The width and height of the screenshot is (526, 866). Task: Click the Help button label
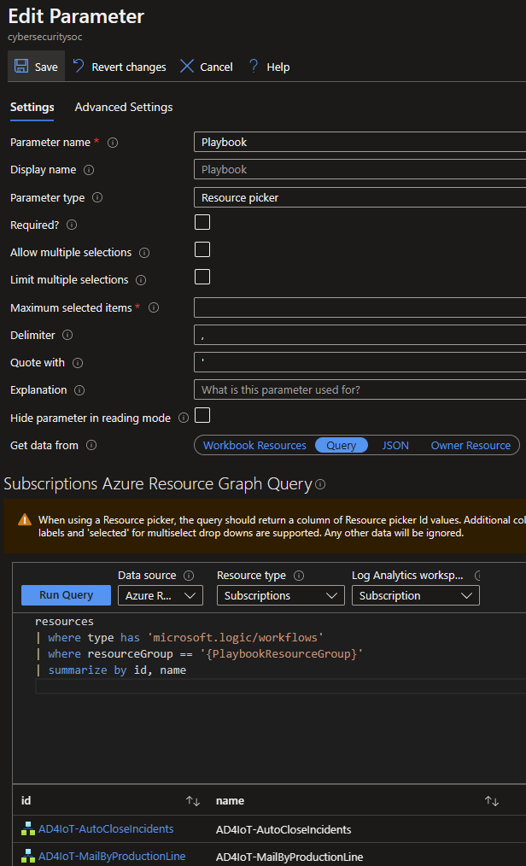coord(278,67)
